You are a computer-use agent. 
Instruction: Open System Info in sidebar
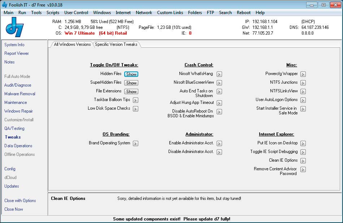[14, 45]
